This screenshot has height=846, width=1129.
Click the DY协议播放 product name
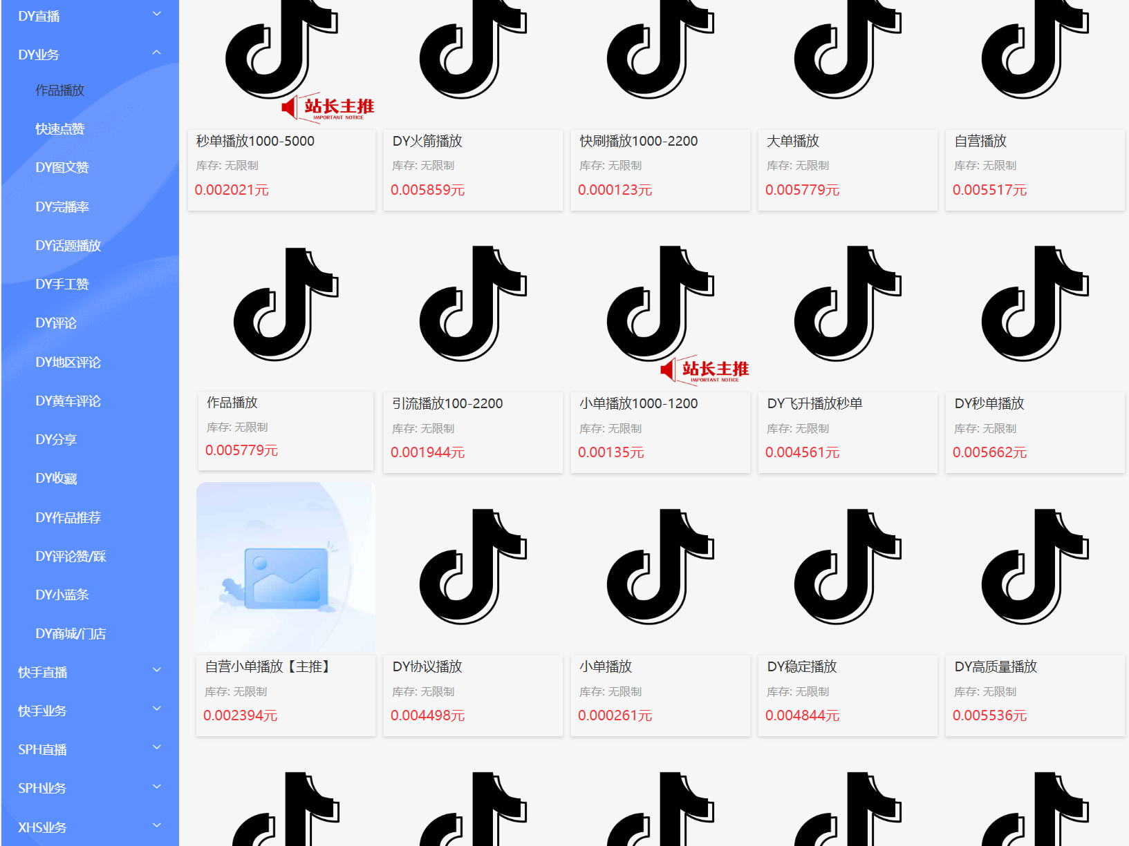coord(427,666)
